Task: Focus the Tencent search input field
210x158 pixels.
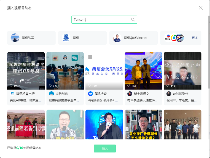Action: (104, 20)
